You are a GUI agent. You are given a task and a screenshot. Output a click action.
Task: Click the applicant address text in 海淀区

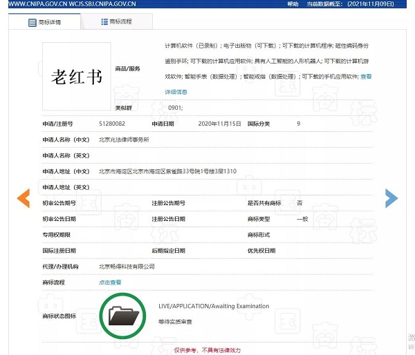click(x=167, y=171)
